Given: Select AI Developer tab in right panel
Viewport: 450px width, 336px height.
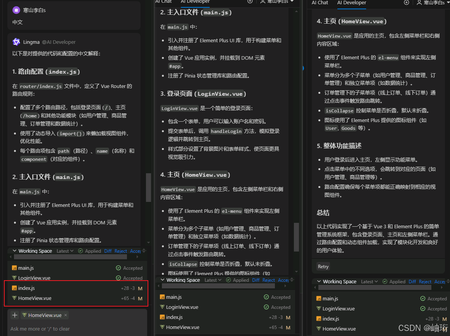Looking at the screenshot, I should (x=351, y=3).
